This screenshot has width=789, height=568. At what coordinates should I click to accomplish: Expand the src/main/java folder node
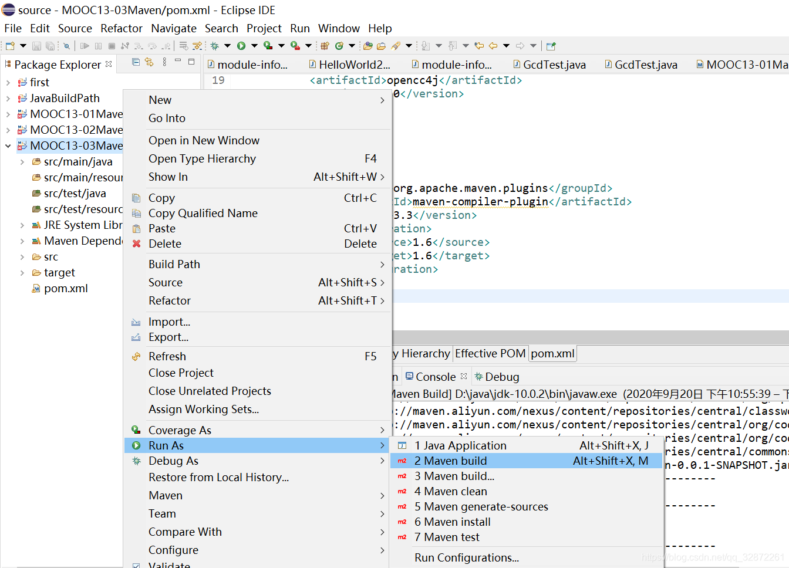[x=22, y=162]
